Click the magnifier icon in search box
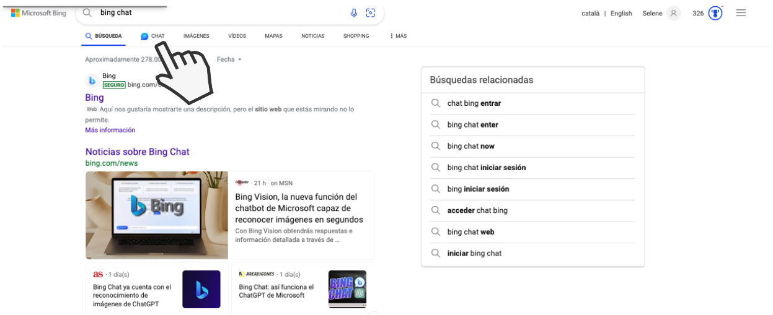The width and height of the screenshot is (773, 315). (x=87, y=12)
